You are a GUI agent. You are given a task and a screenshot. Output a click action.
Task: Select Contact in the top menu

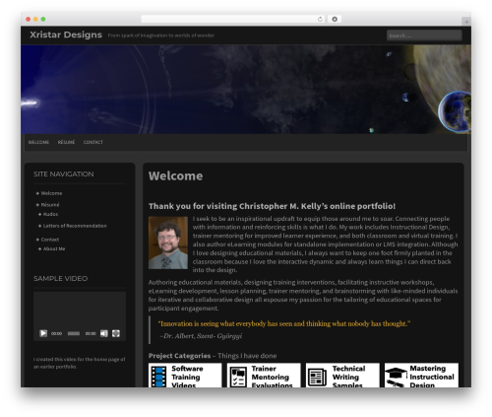click(x=93, y=142)
